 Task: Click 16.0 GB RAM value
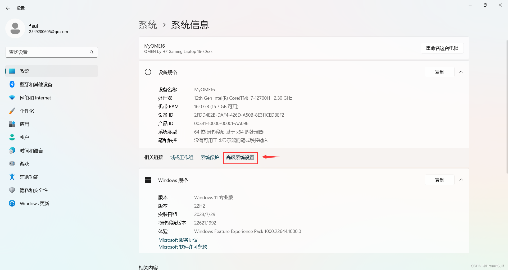coord(216,107)
